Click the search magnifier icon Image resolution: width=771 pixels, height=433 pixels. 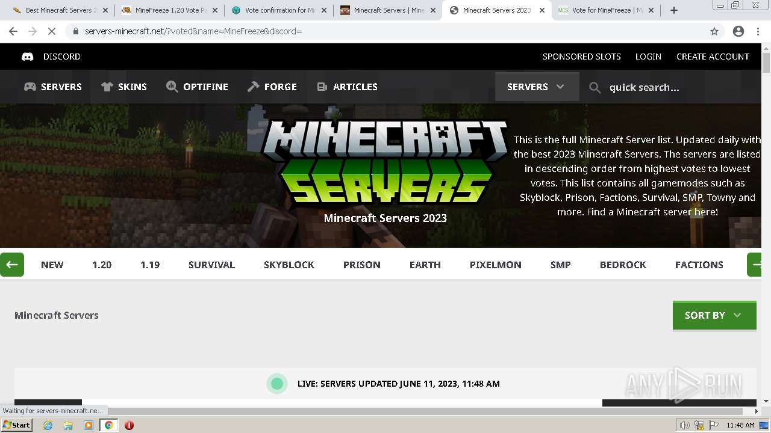(595, 88)
